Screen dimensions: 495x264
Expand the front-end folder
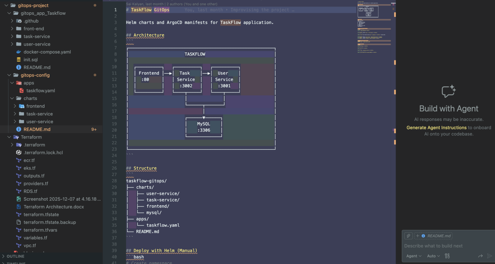point(34,29)
